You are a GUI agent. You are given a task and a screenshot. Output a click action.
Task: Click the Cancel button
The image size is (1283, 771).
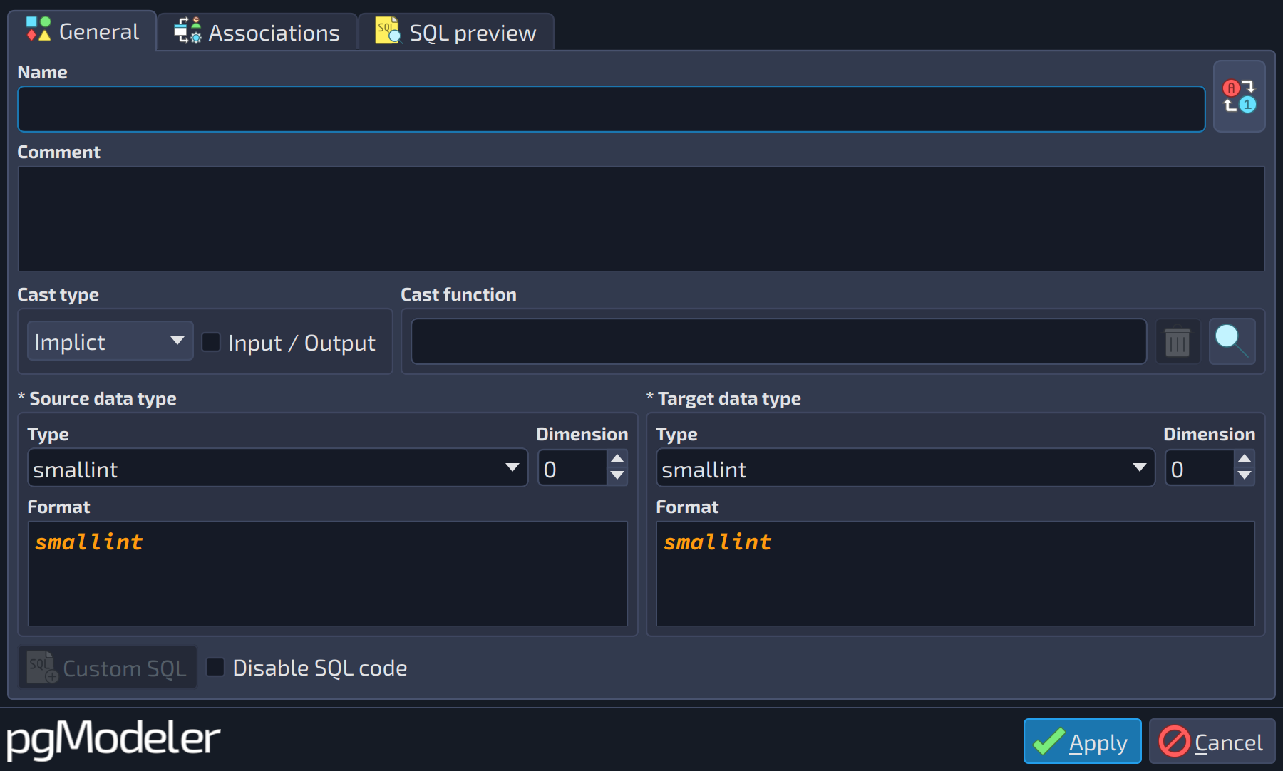coord(1212,742)
